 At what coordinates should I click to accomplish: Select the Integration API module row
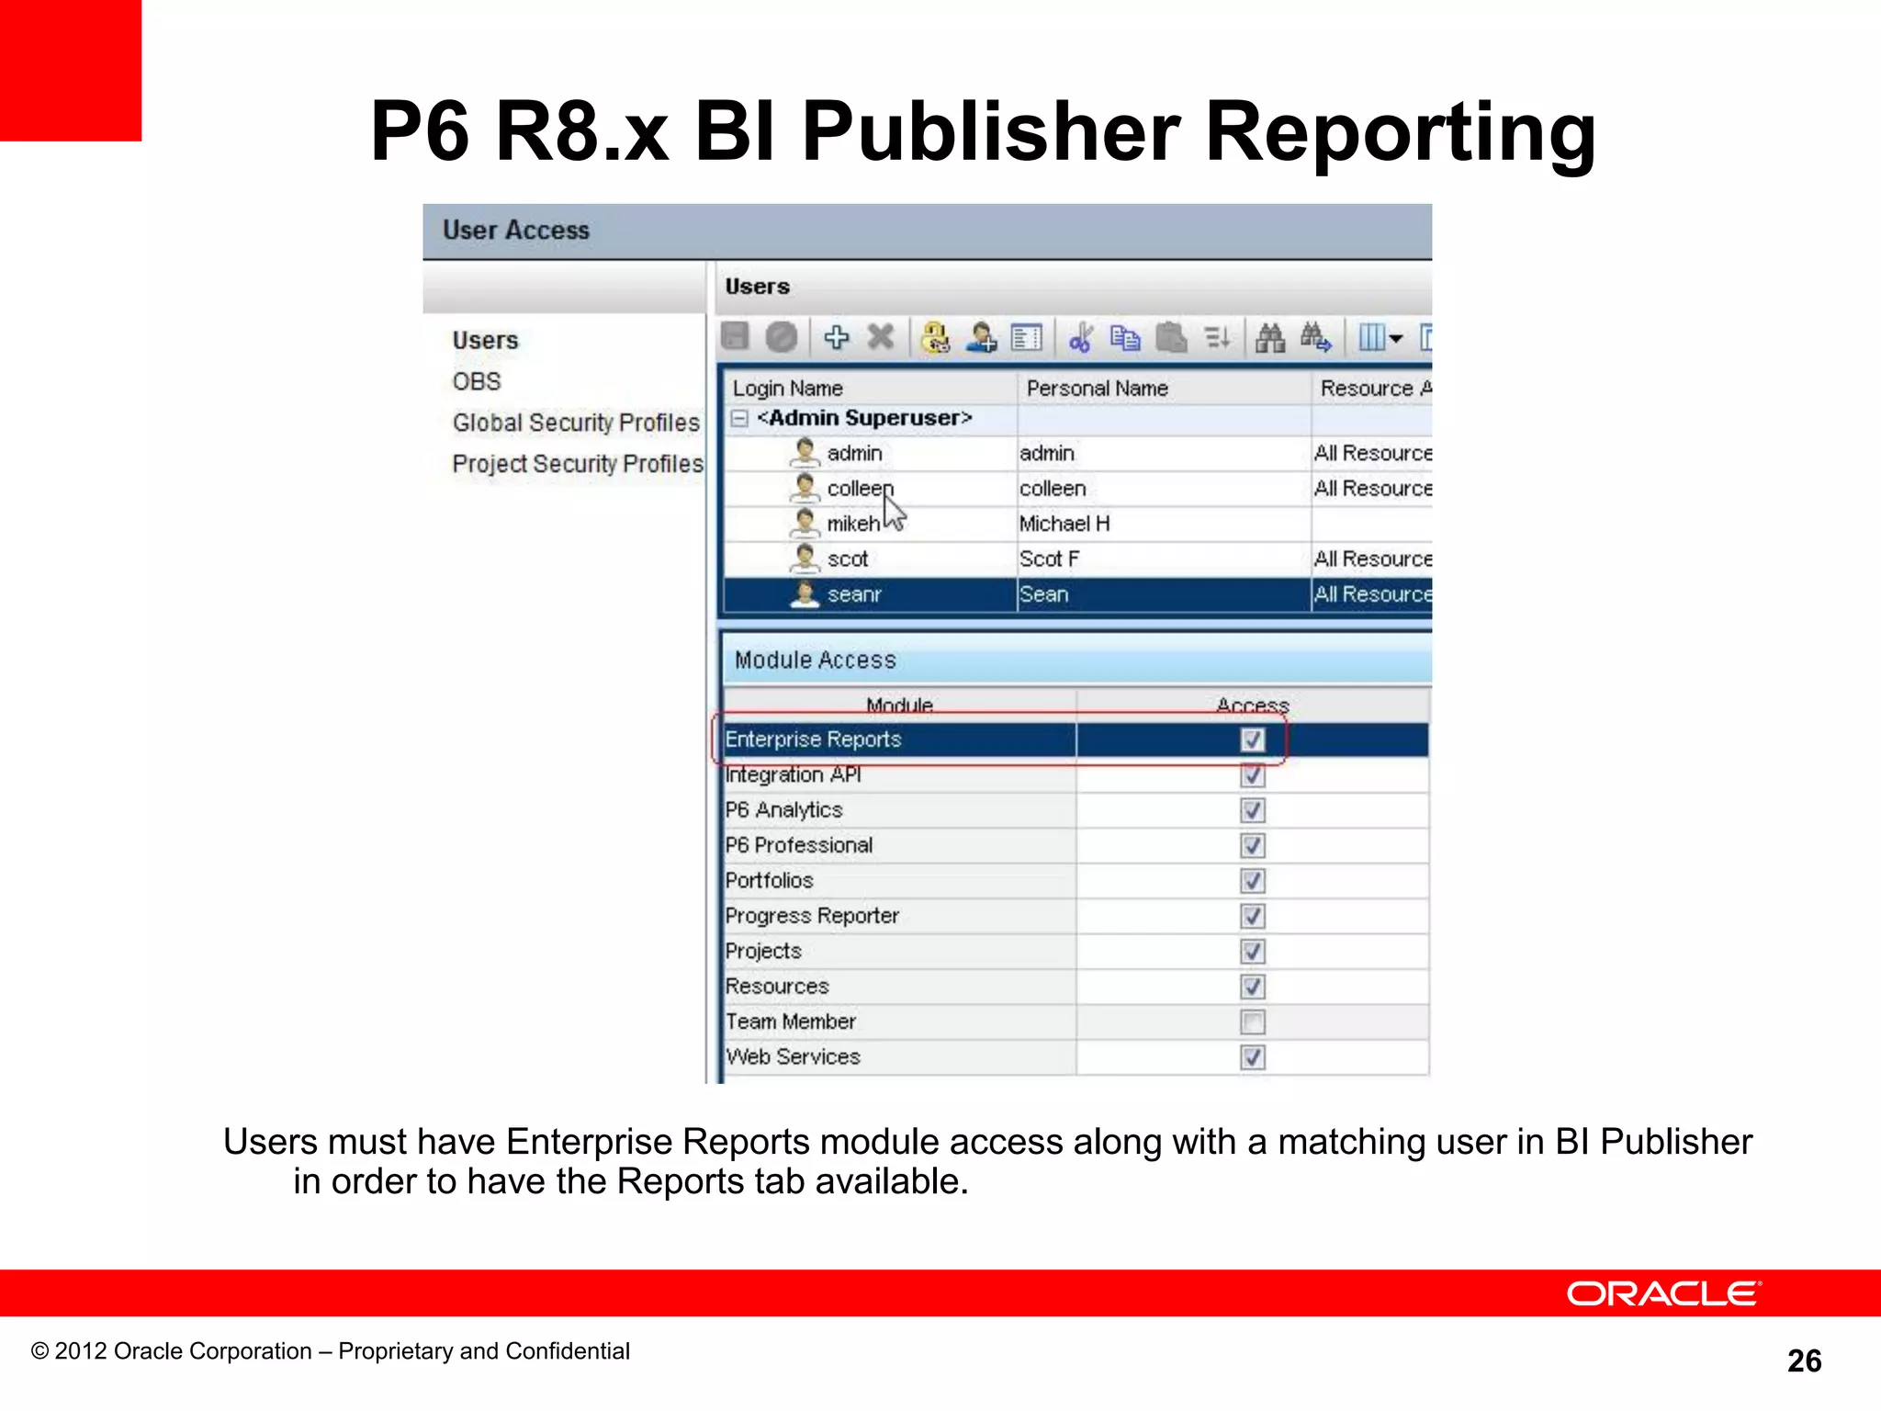tap(1076, 775)
